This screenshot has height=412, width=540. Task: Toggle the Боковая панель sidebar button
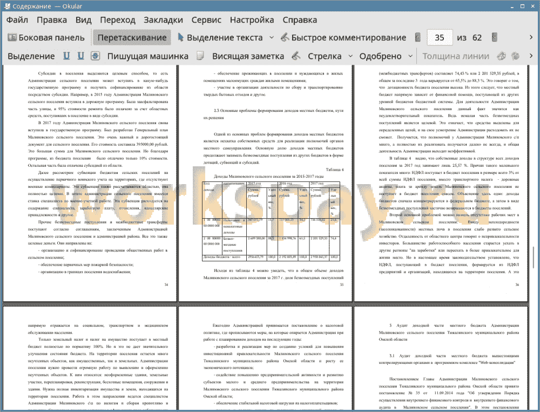[46, 38]
